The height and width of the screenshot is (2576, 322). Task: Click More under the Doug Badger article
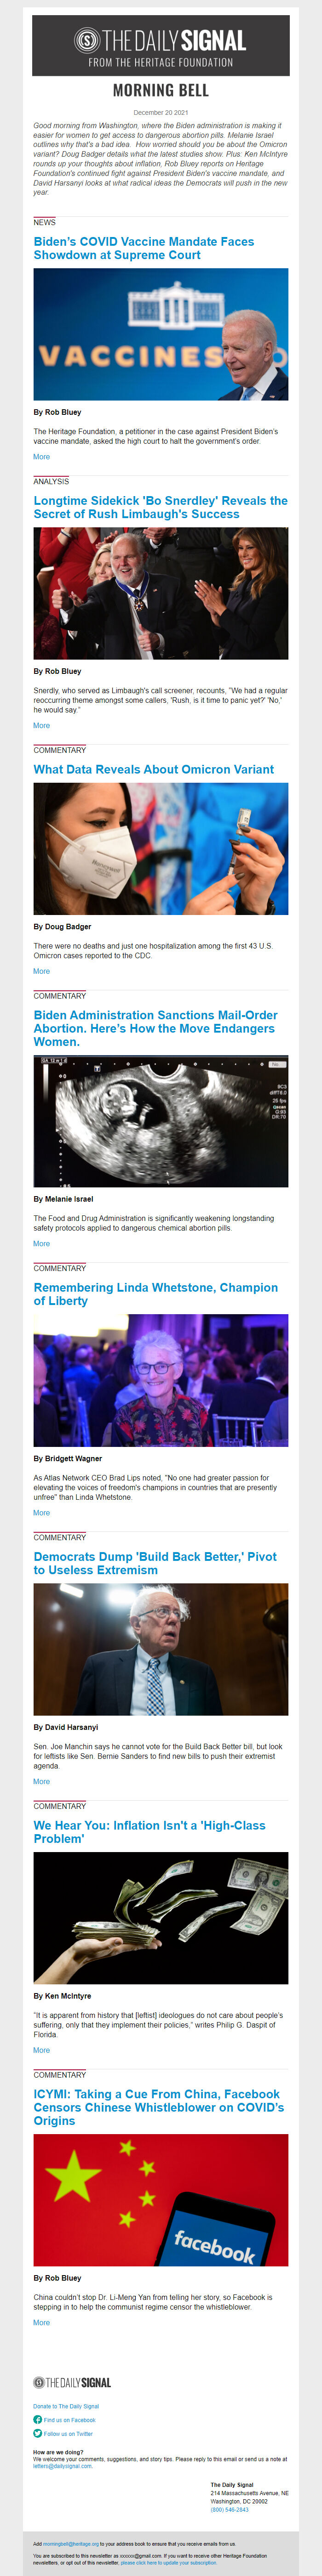[41, 971]
